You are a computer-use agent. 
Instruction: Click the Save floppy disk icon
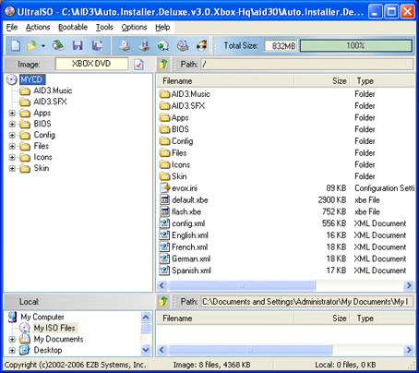(78, 45)
